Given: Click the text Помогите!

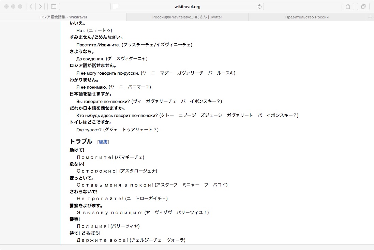Looking at the screenshot, I should pos(95,158).
